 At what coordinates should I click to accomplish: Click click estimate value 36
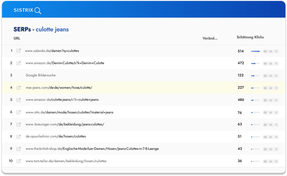click(x=240, y=161)
